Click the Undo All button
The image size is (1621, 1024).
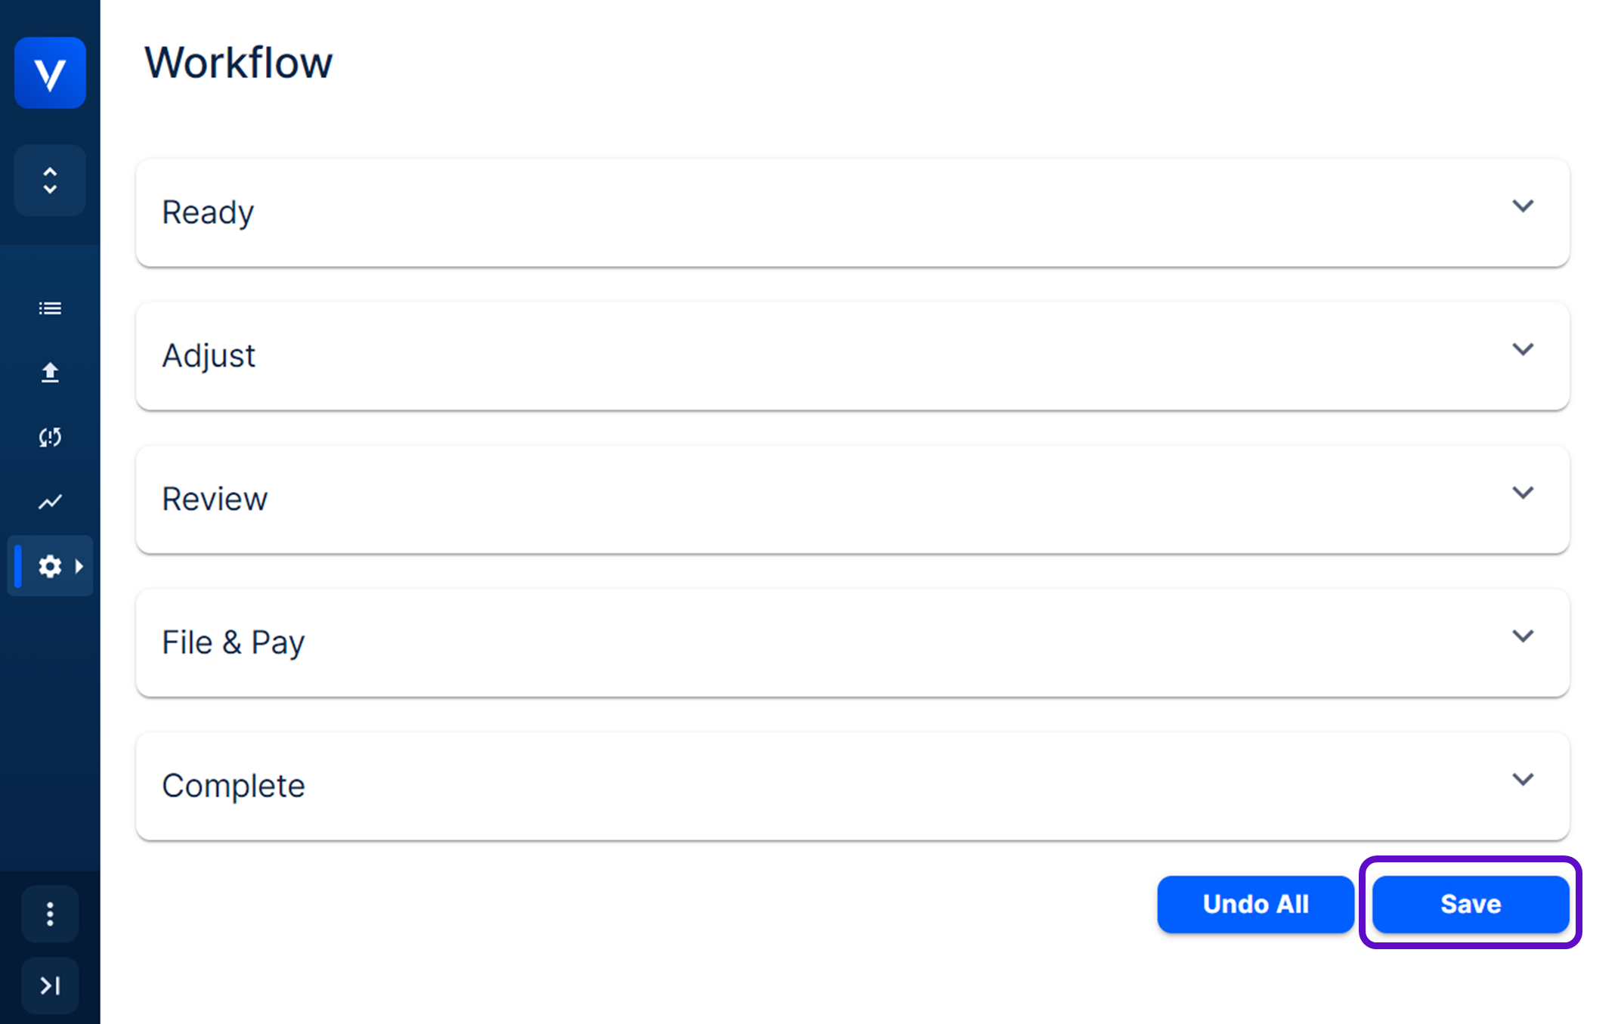tap(1255, 904)
